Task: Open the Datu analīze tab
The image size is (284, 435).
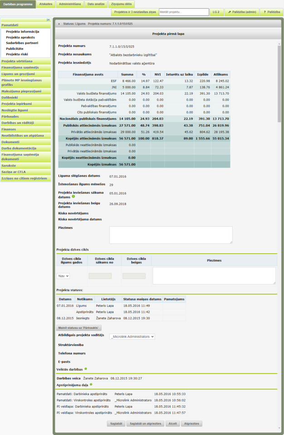Action: pyautogui.click(x=96, y=4)
